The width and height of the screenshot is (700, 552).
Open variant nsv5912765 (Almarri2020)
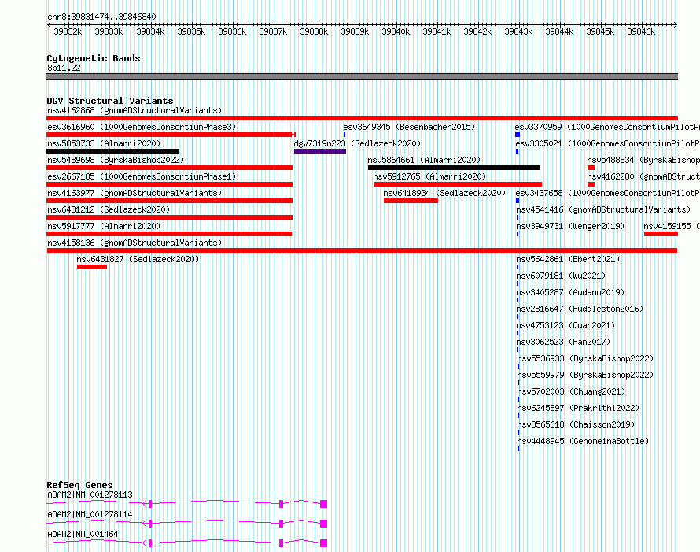point(429,176)
